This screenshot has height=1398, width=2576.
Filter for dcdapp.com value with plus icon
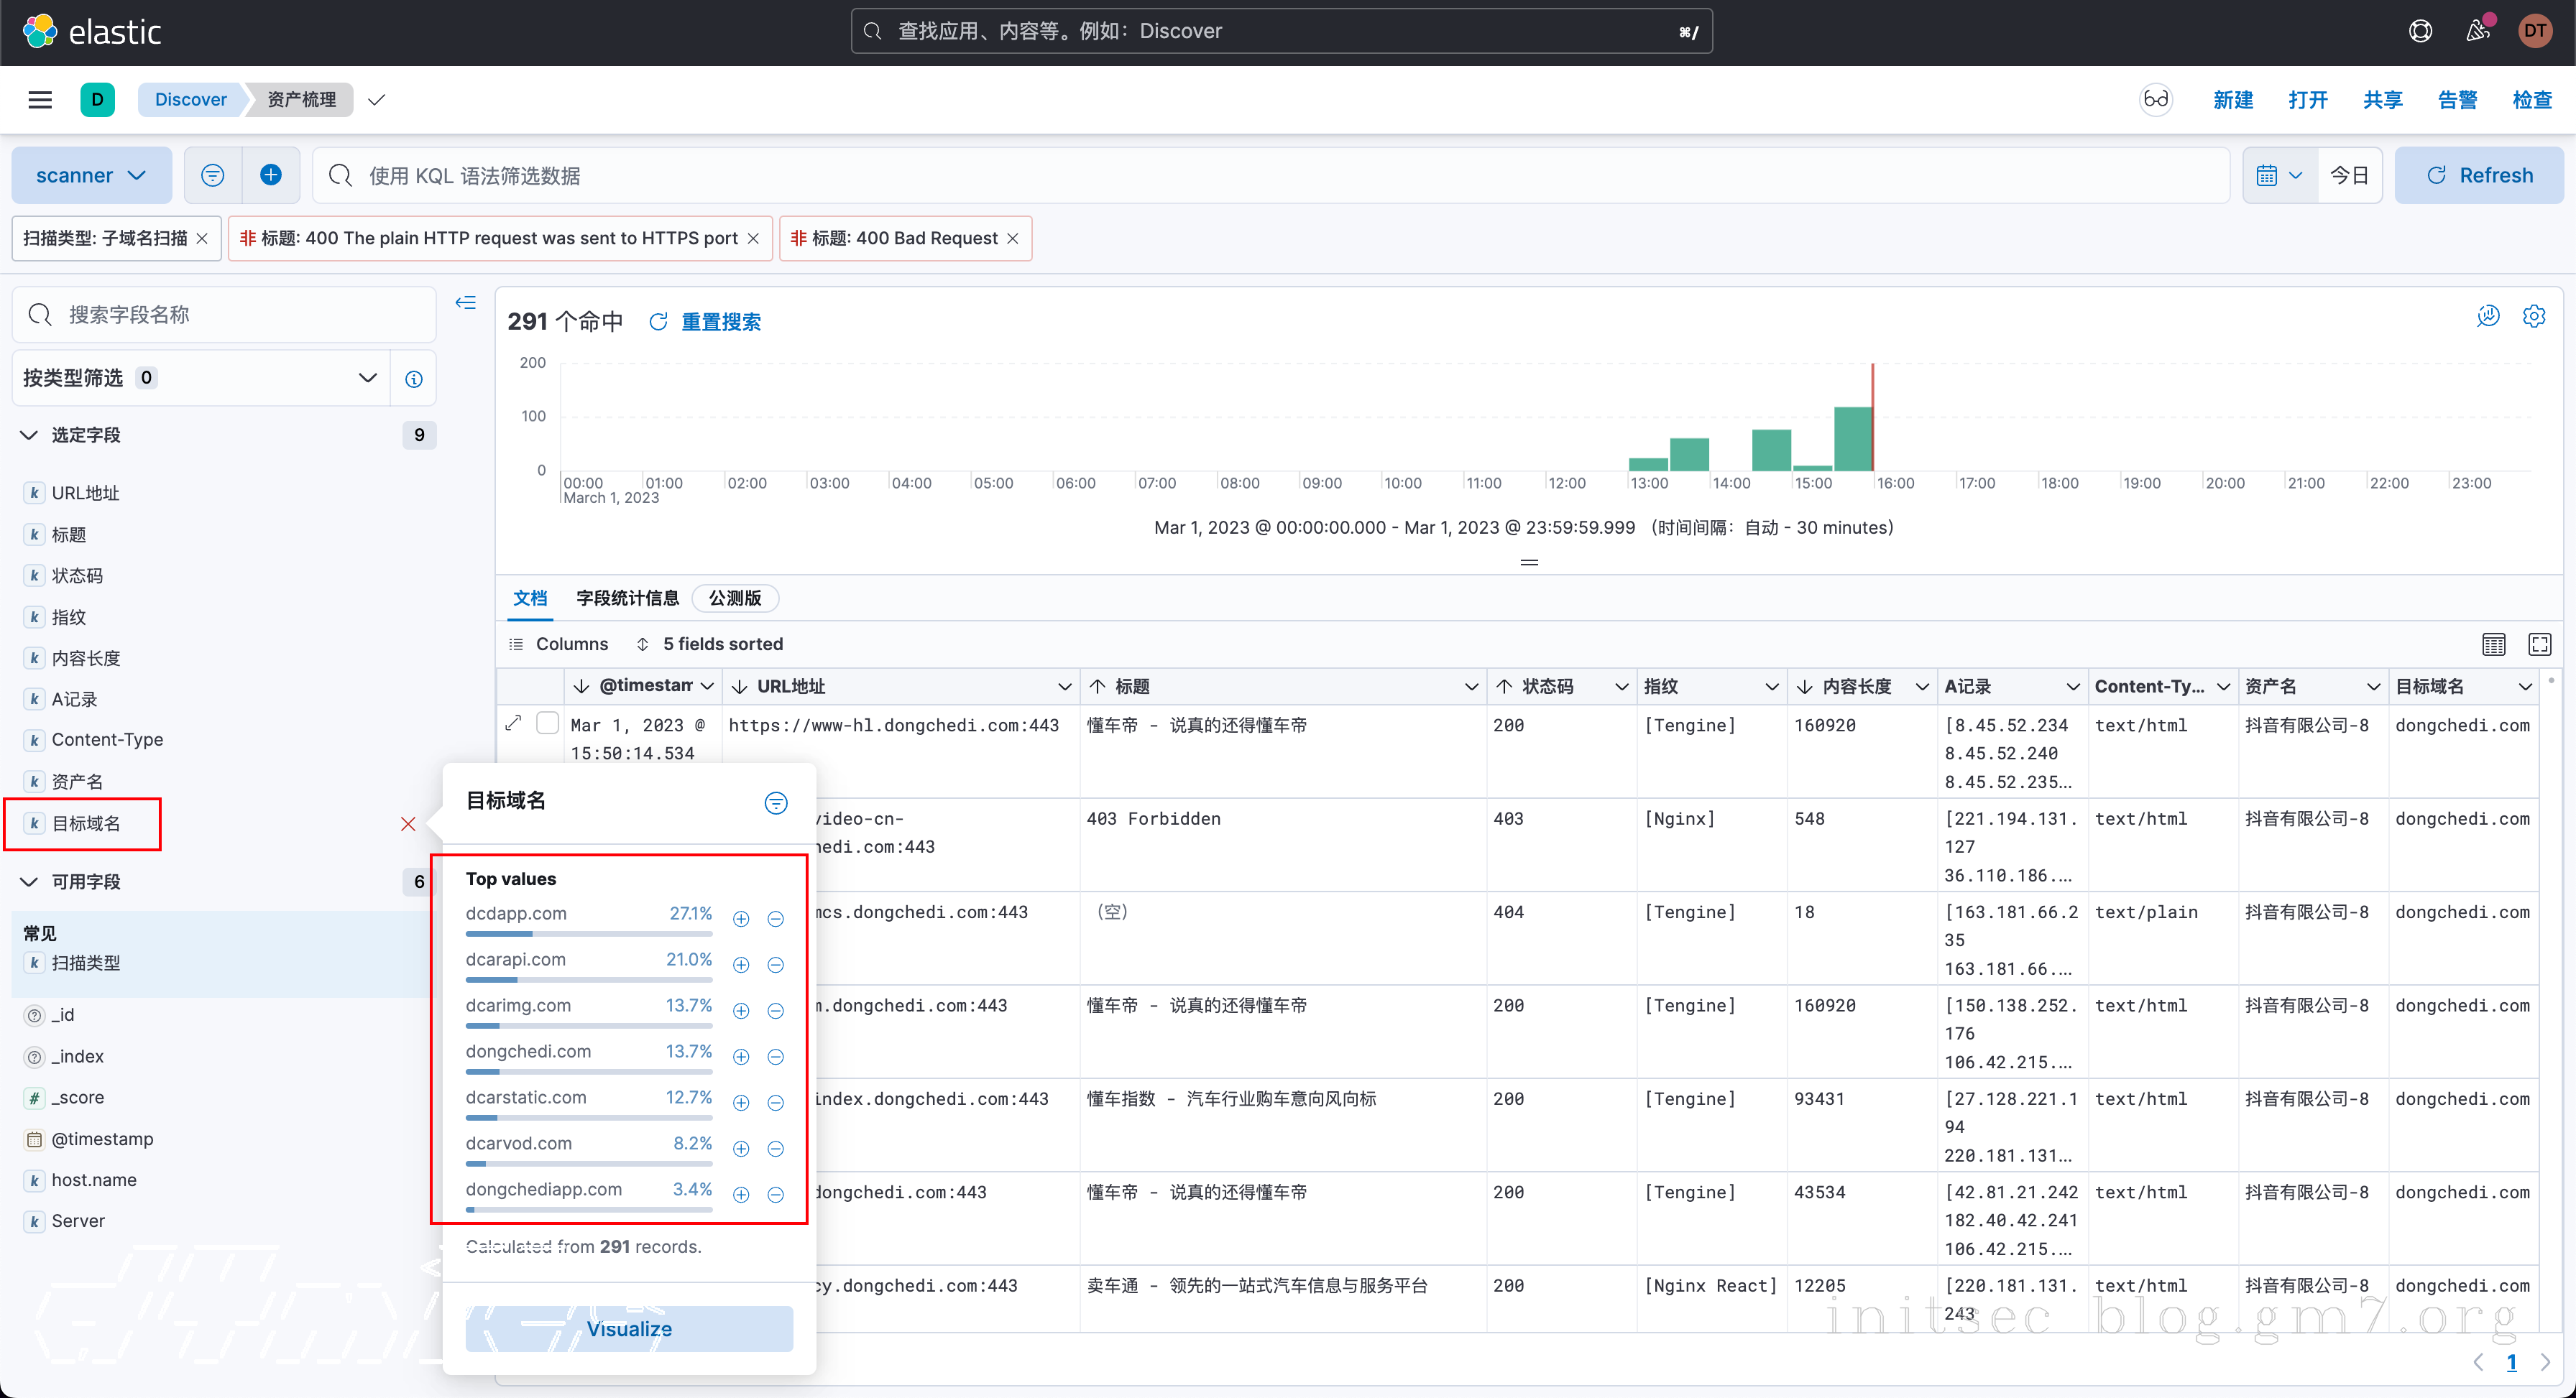[x=741, y=918]
